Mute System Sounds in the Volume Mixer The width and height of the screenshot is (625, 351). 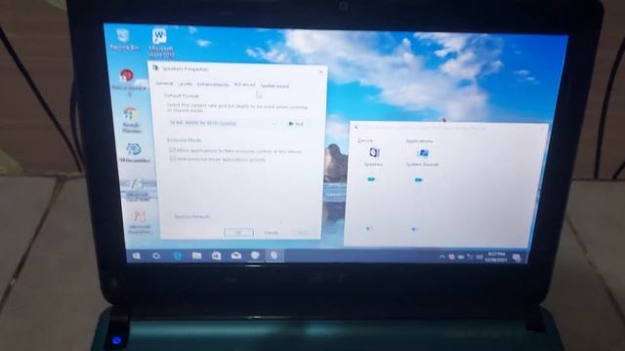coord(414,229)
